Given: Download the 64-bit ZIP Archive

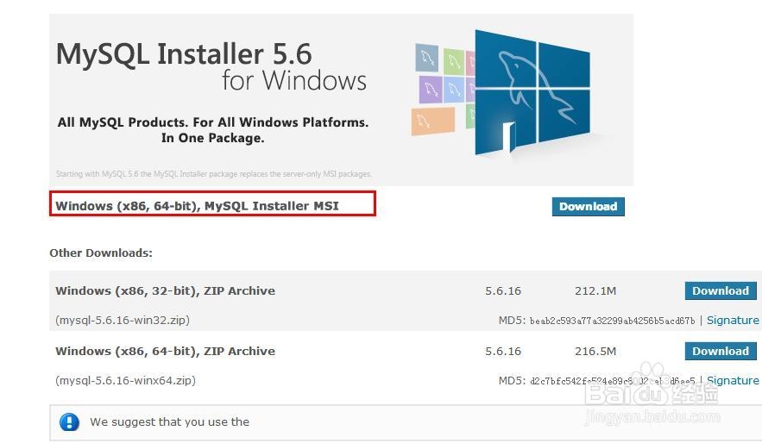Looking at the screenshot, I should [721, 352].
